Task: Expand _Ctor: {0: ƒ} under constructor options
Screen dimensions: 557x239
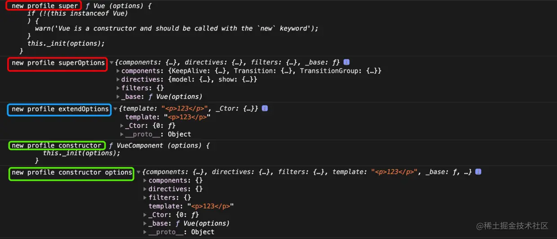Action: (145, 215)
